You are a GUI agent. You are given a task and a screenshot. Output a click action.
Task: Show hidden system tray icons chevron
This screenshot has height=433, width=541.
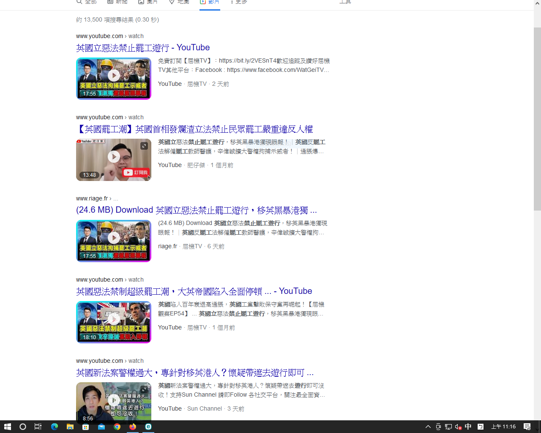coord(428,427)
